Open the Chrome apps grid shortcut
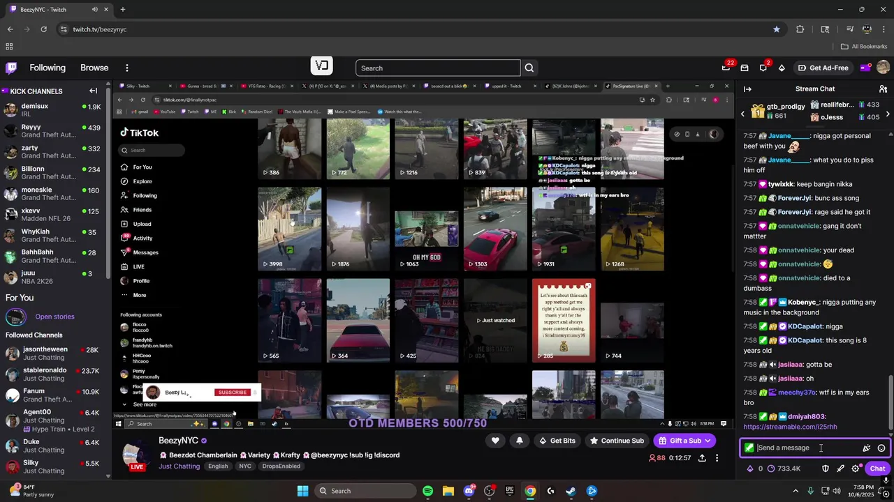894x502 pixels. [x=9, y=47]
